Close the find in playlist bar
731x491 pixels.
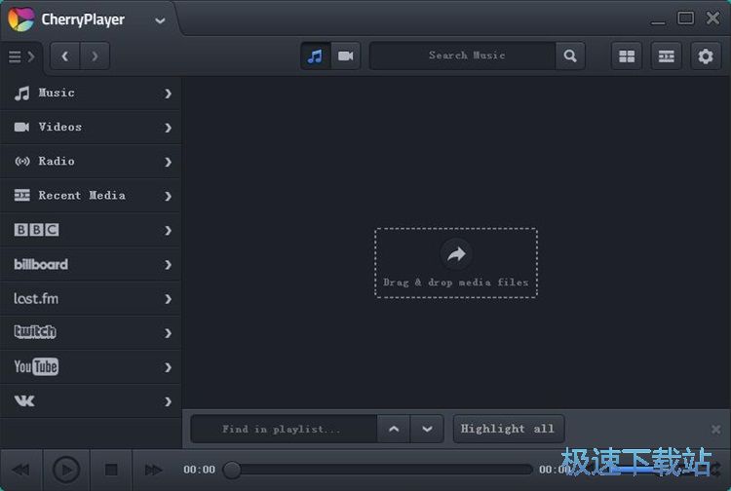pyautogui.click(x=716, y=429)
